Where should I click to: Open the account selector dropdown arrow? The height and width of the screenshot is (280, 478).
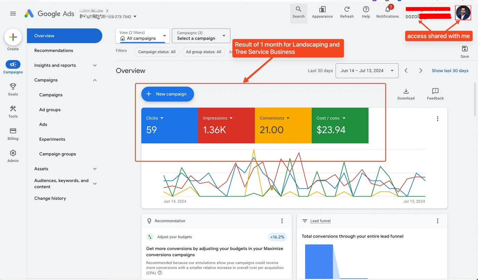(x=135, y=16)
